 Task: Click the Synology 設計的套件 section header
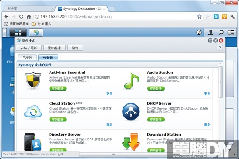(35, 65)
